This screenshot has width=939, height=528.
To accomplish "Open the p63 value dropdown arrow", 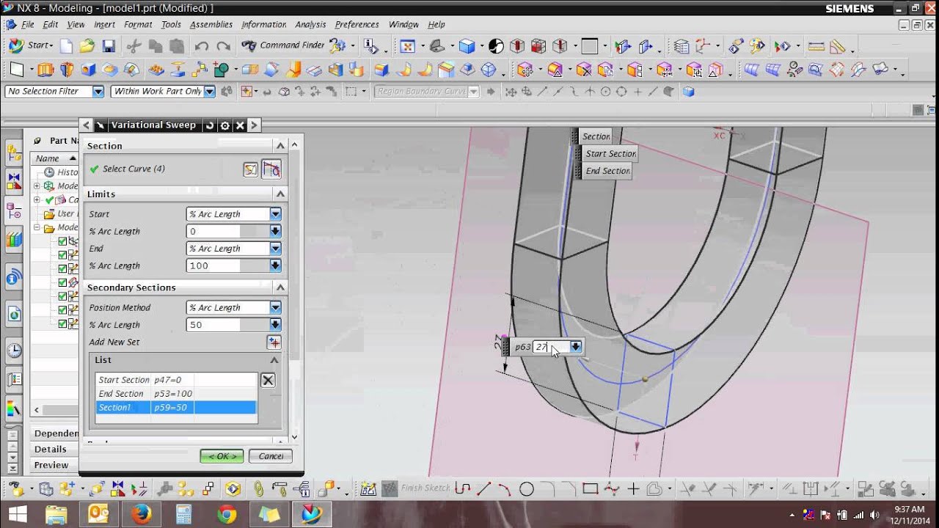I will click(576, 347).
